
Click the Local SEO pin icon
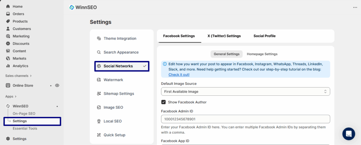point(99,121)
